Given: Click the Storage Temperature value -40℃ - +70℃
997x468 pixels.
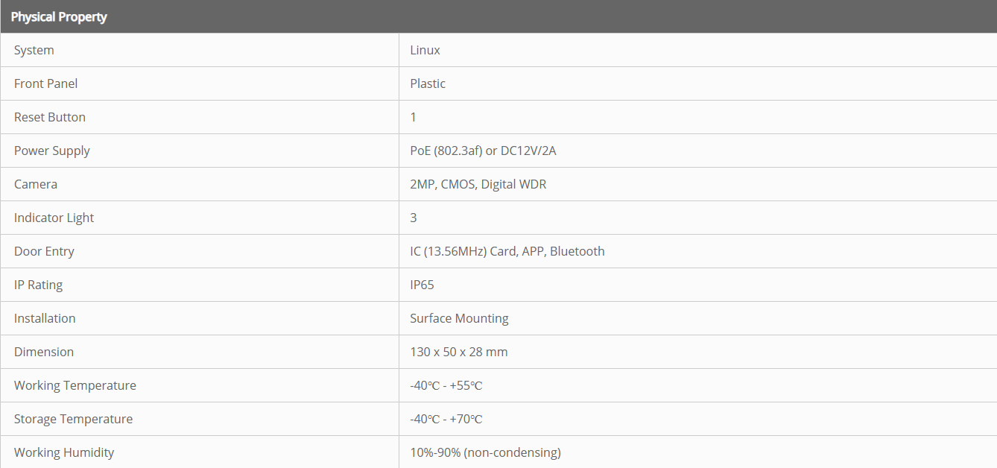Looking at the screenshot, I should click(x=446, y=419).
